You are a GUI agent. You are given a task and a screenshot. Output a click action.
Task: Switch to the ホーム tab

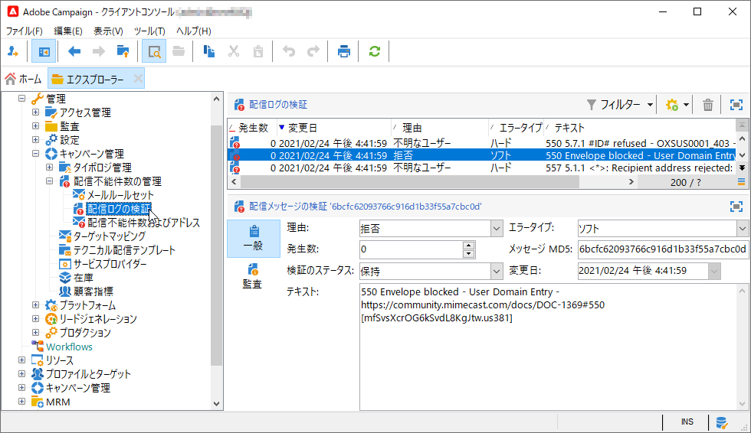coord(24,79)
